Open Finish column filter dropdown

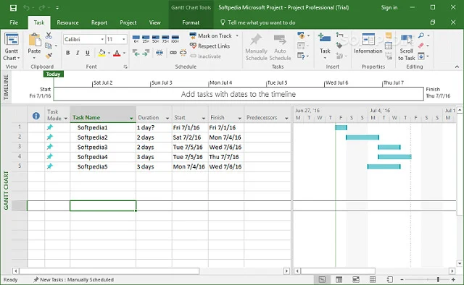[240, 118]
